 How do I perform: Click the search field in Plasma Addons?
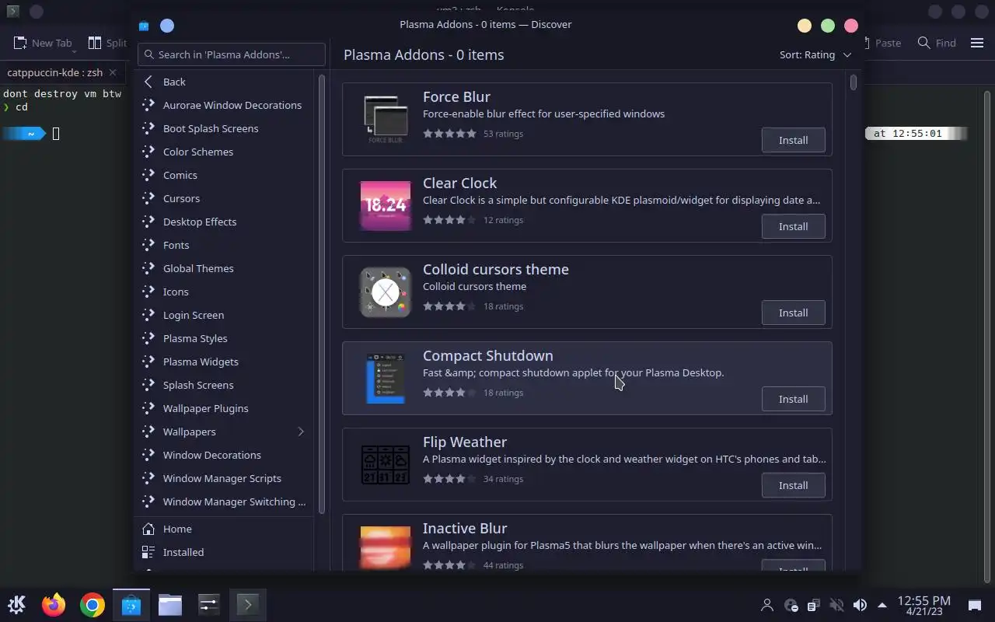click(x=232, y=54)
